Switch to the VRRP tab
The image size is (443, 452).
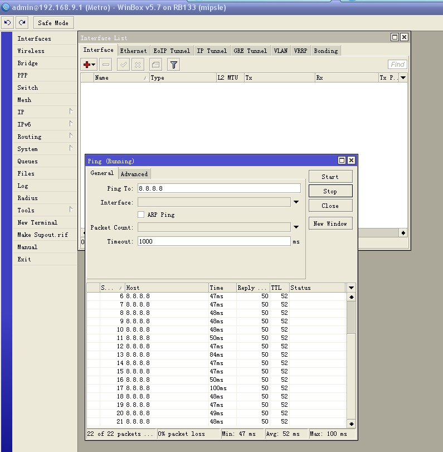click(x=300, y=51)
